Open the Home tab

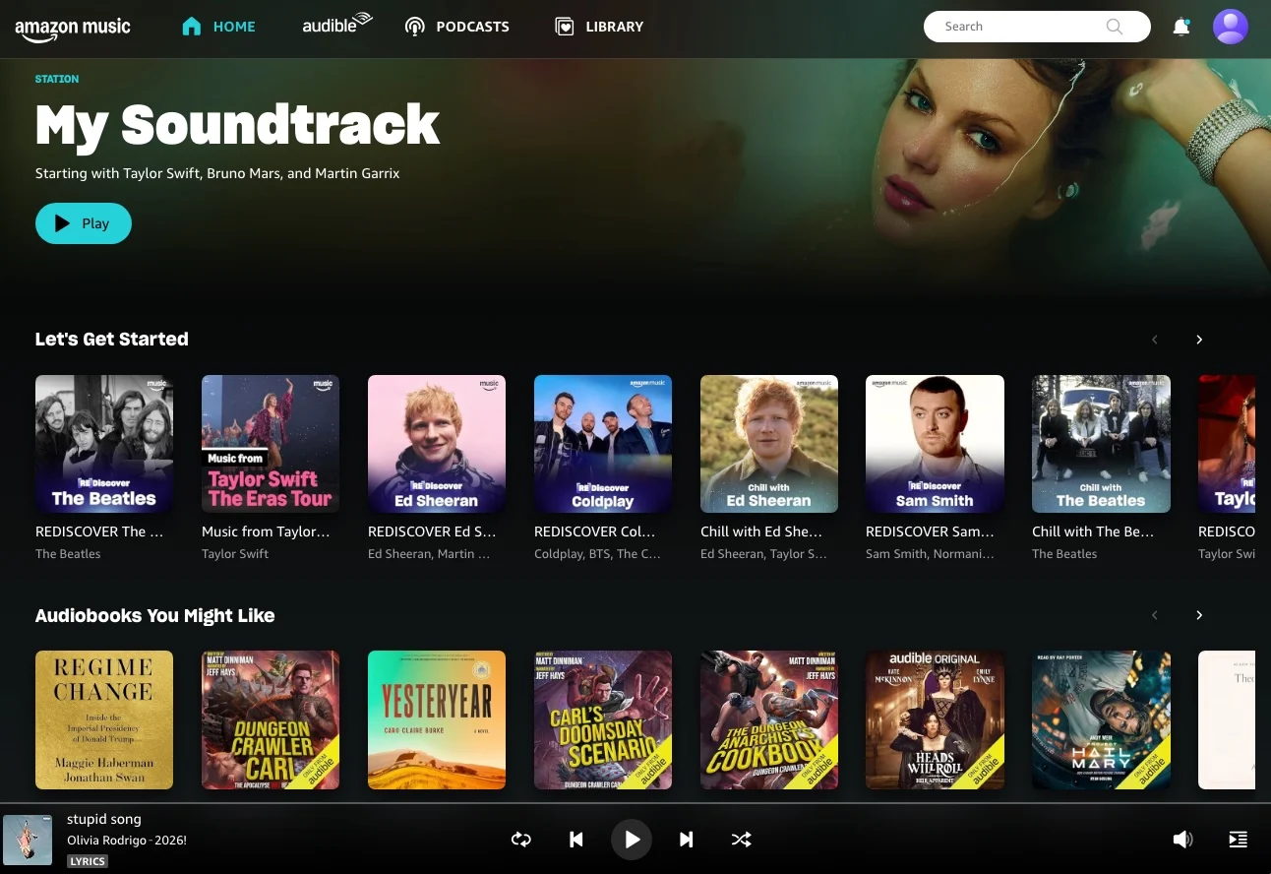[x=218, y=27]
